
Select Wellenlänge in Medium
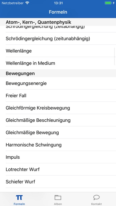[58, 63]
